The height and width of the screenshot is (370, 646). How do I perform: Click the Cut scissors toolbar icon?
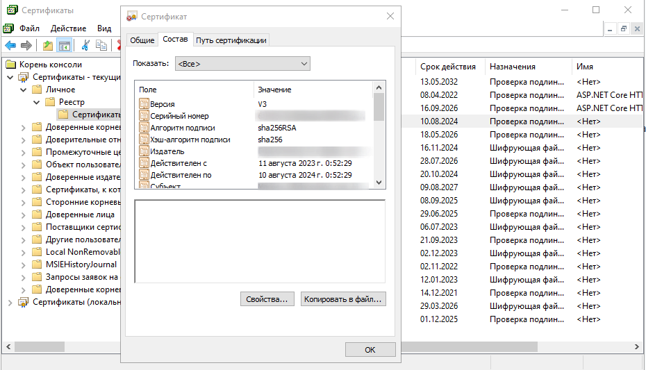(x=85, y=46)
